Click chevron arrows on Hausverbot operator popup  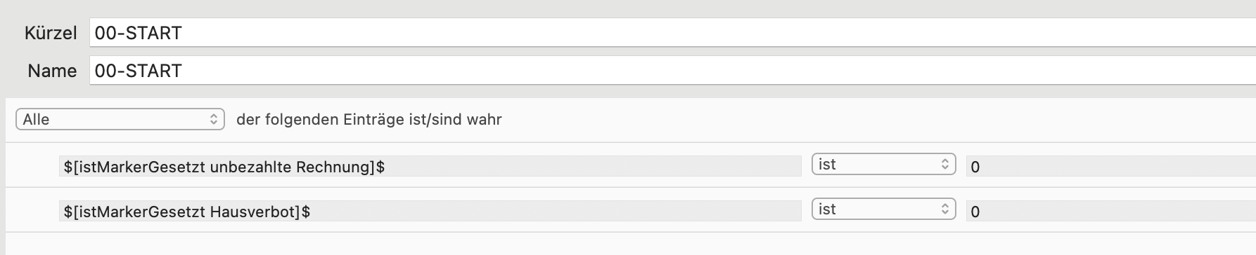pos(945,209)
